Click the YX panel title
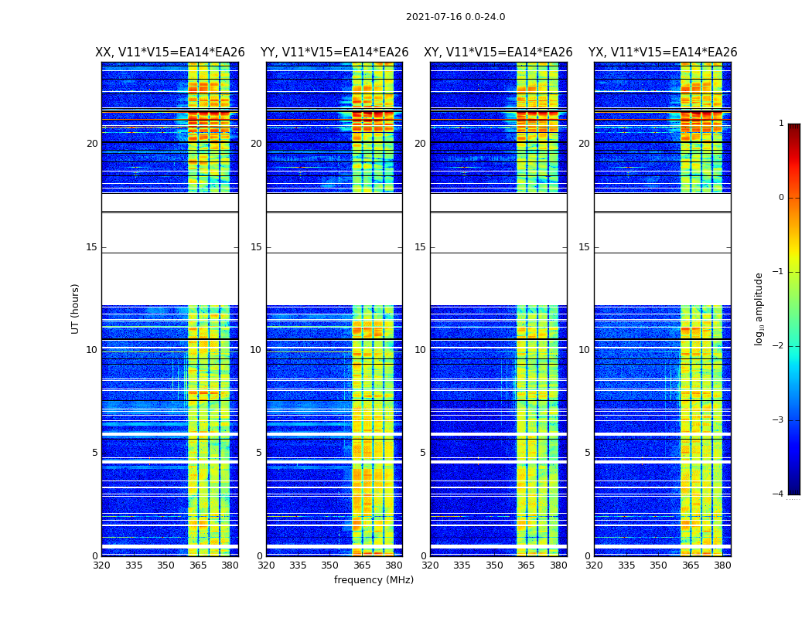 [x=662, y=53]
